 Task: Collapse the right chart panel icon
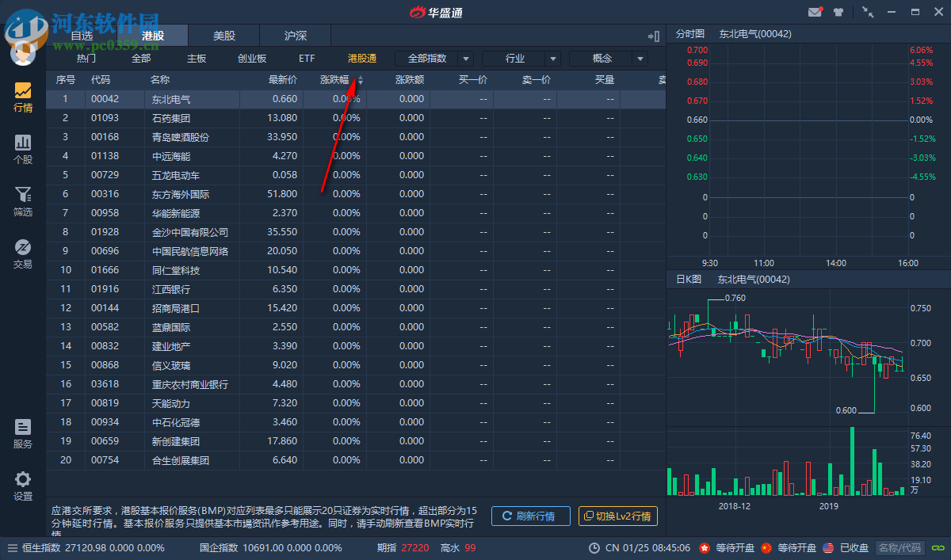(654, 36)
